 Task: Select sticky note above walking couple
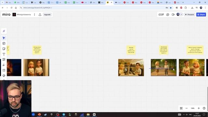coord(164,50)
